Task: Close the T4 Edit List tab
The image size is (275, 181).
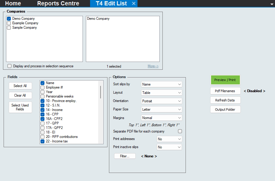Action: [x=134, y=4]
